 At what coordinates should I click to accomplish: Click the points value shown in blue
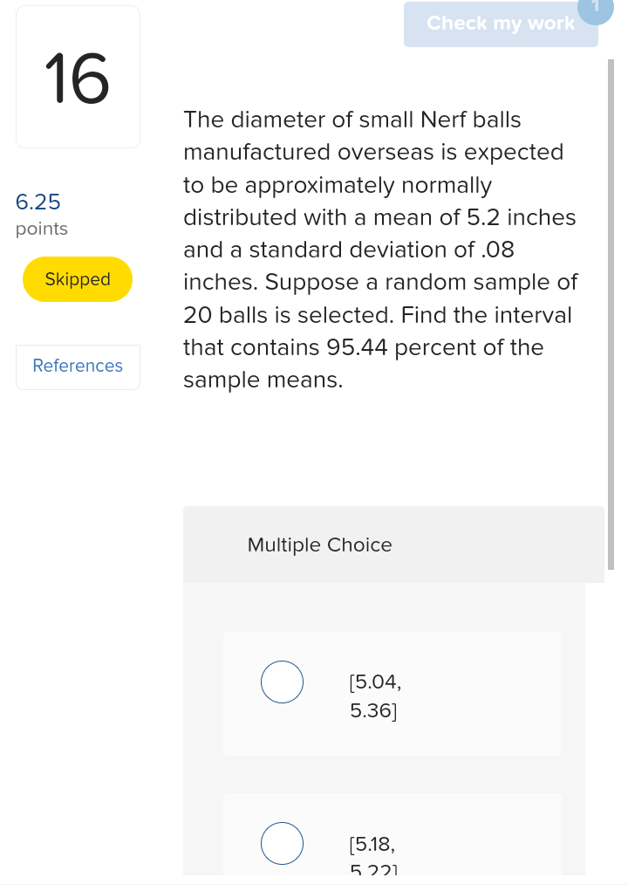[x=38, y=202]
